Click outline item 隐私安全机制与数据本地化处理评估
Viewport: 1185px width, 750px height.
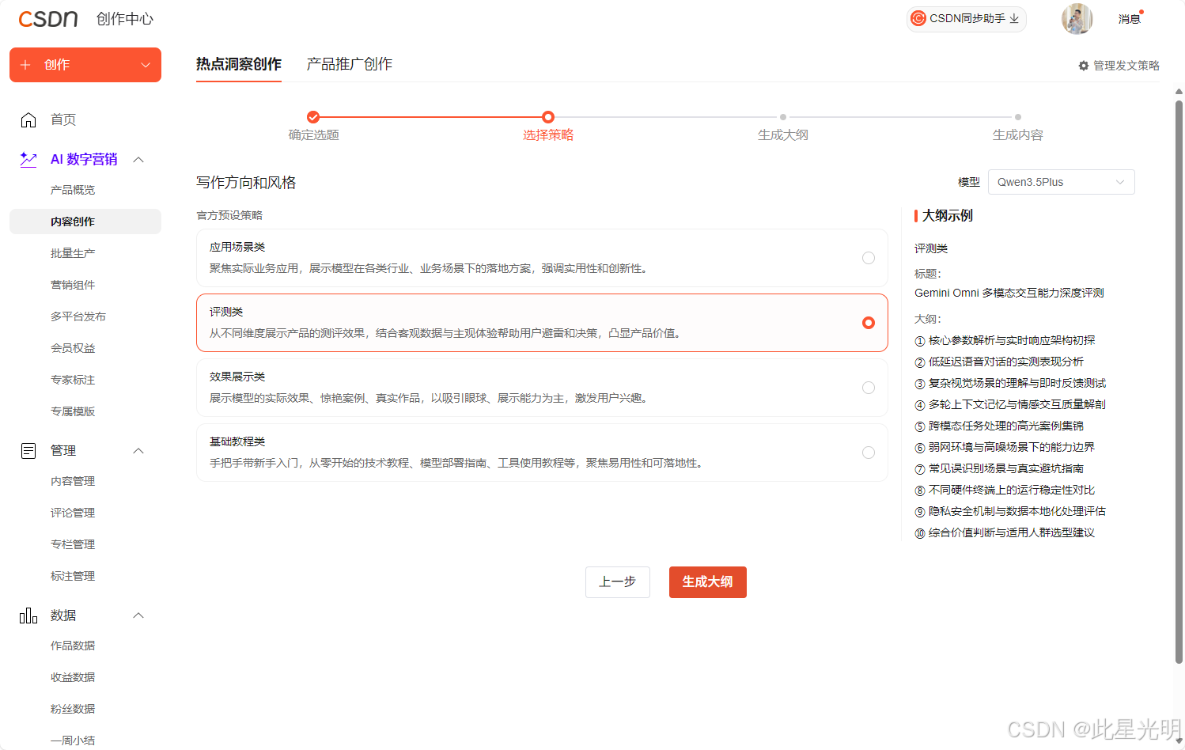pos(1017,511)
